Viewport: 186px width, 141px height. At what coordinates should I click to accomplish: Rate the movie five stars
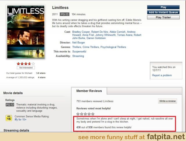coord(33,64)
